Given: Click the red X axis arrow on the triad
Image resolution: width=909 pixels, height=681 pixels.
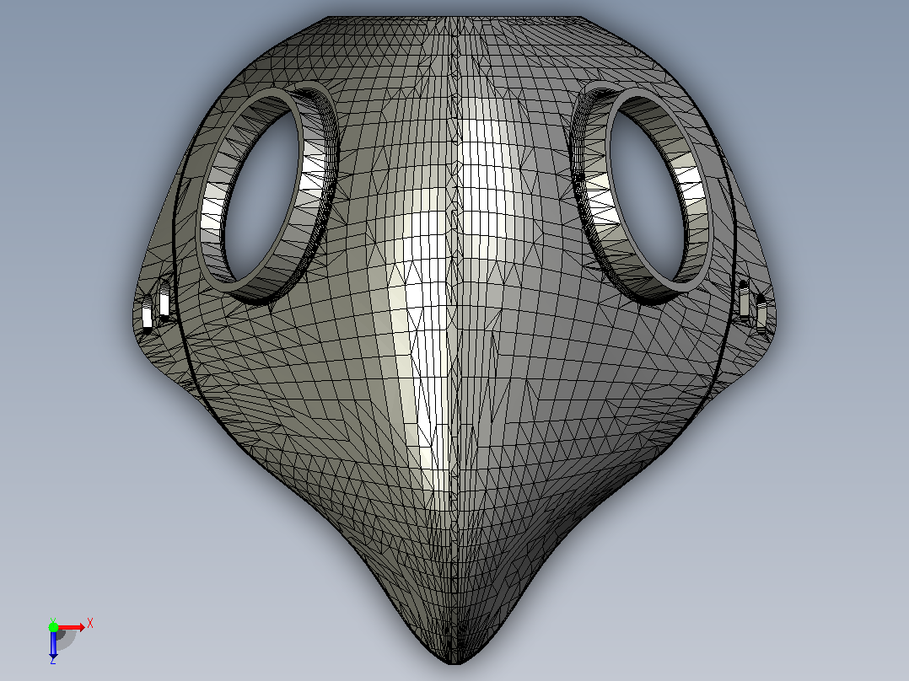Looking at the screenshot, I should tap(71, 627).
